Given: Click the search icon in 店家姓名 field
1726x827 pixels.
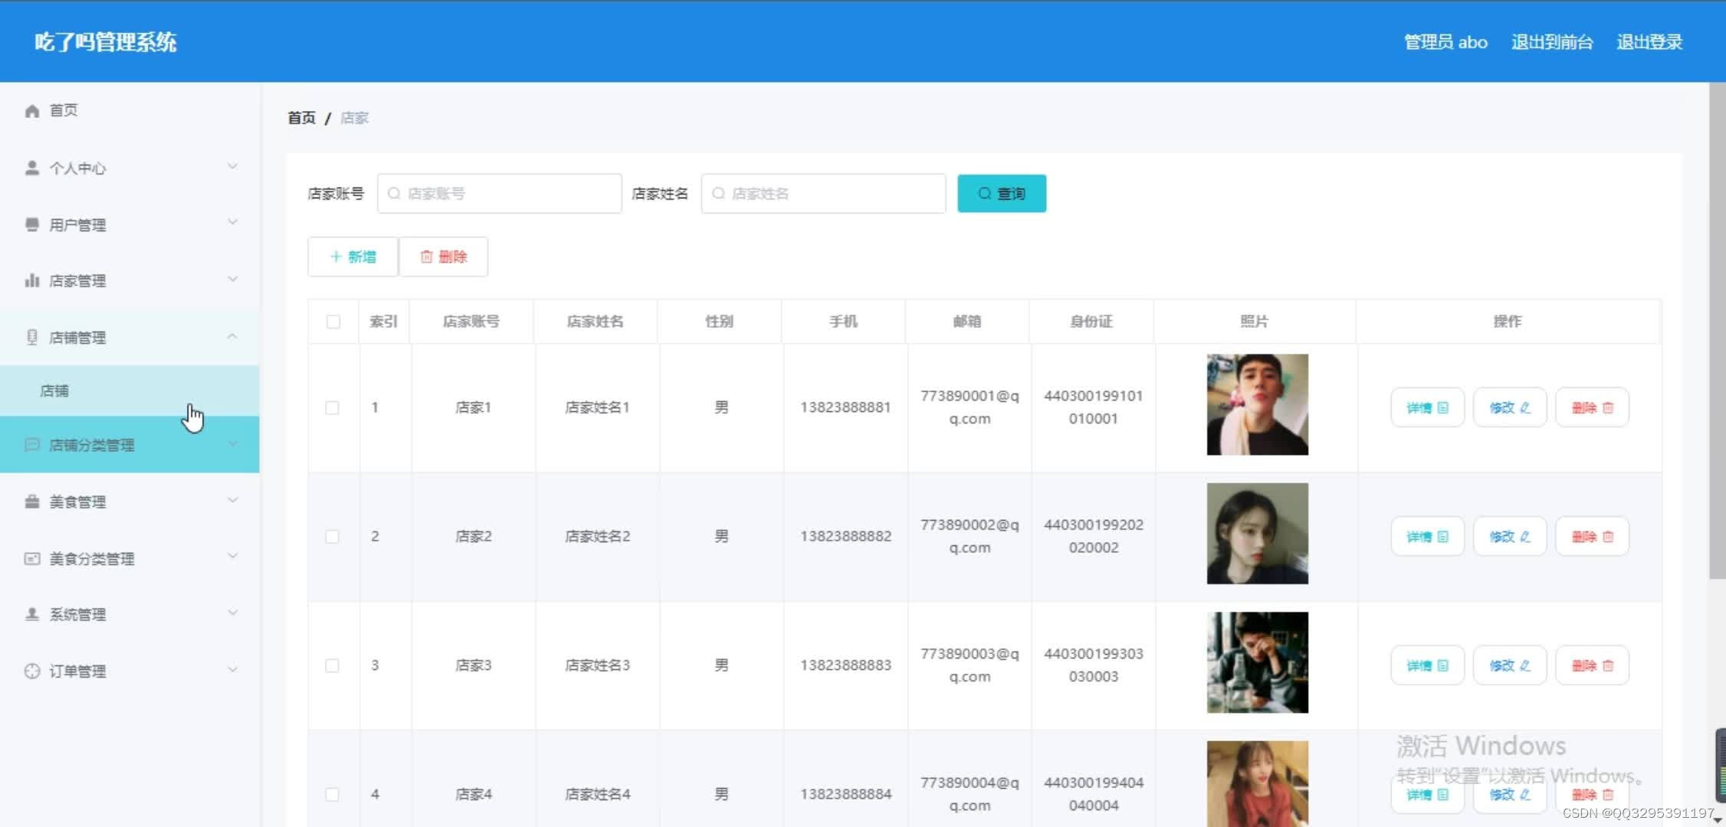Looking at the screenshot, I should click(718, 193).
